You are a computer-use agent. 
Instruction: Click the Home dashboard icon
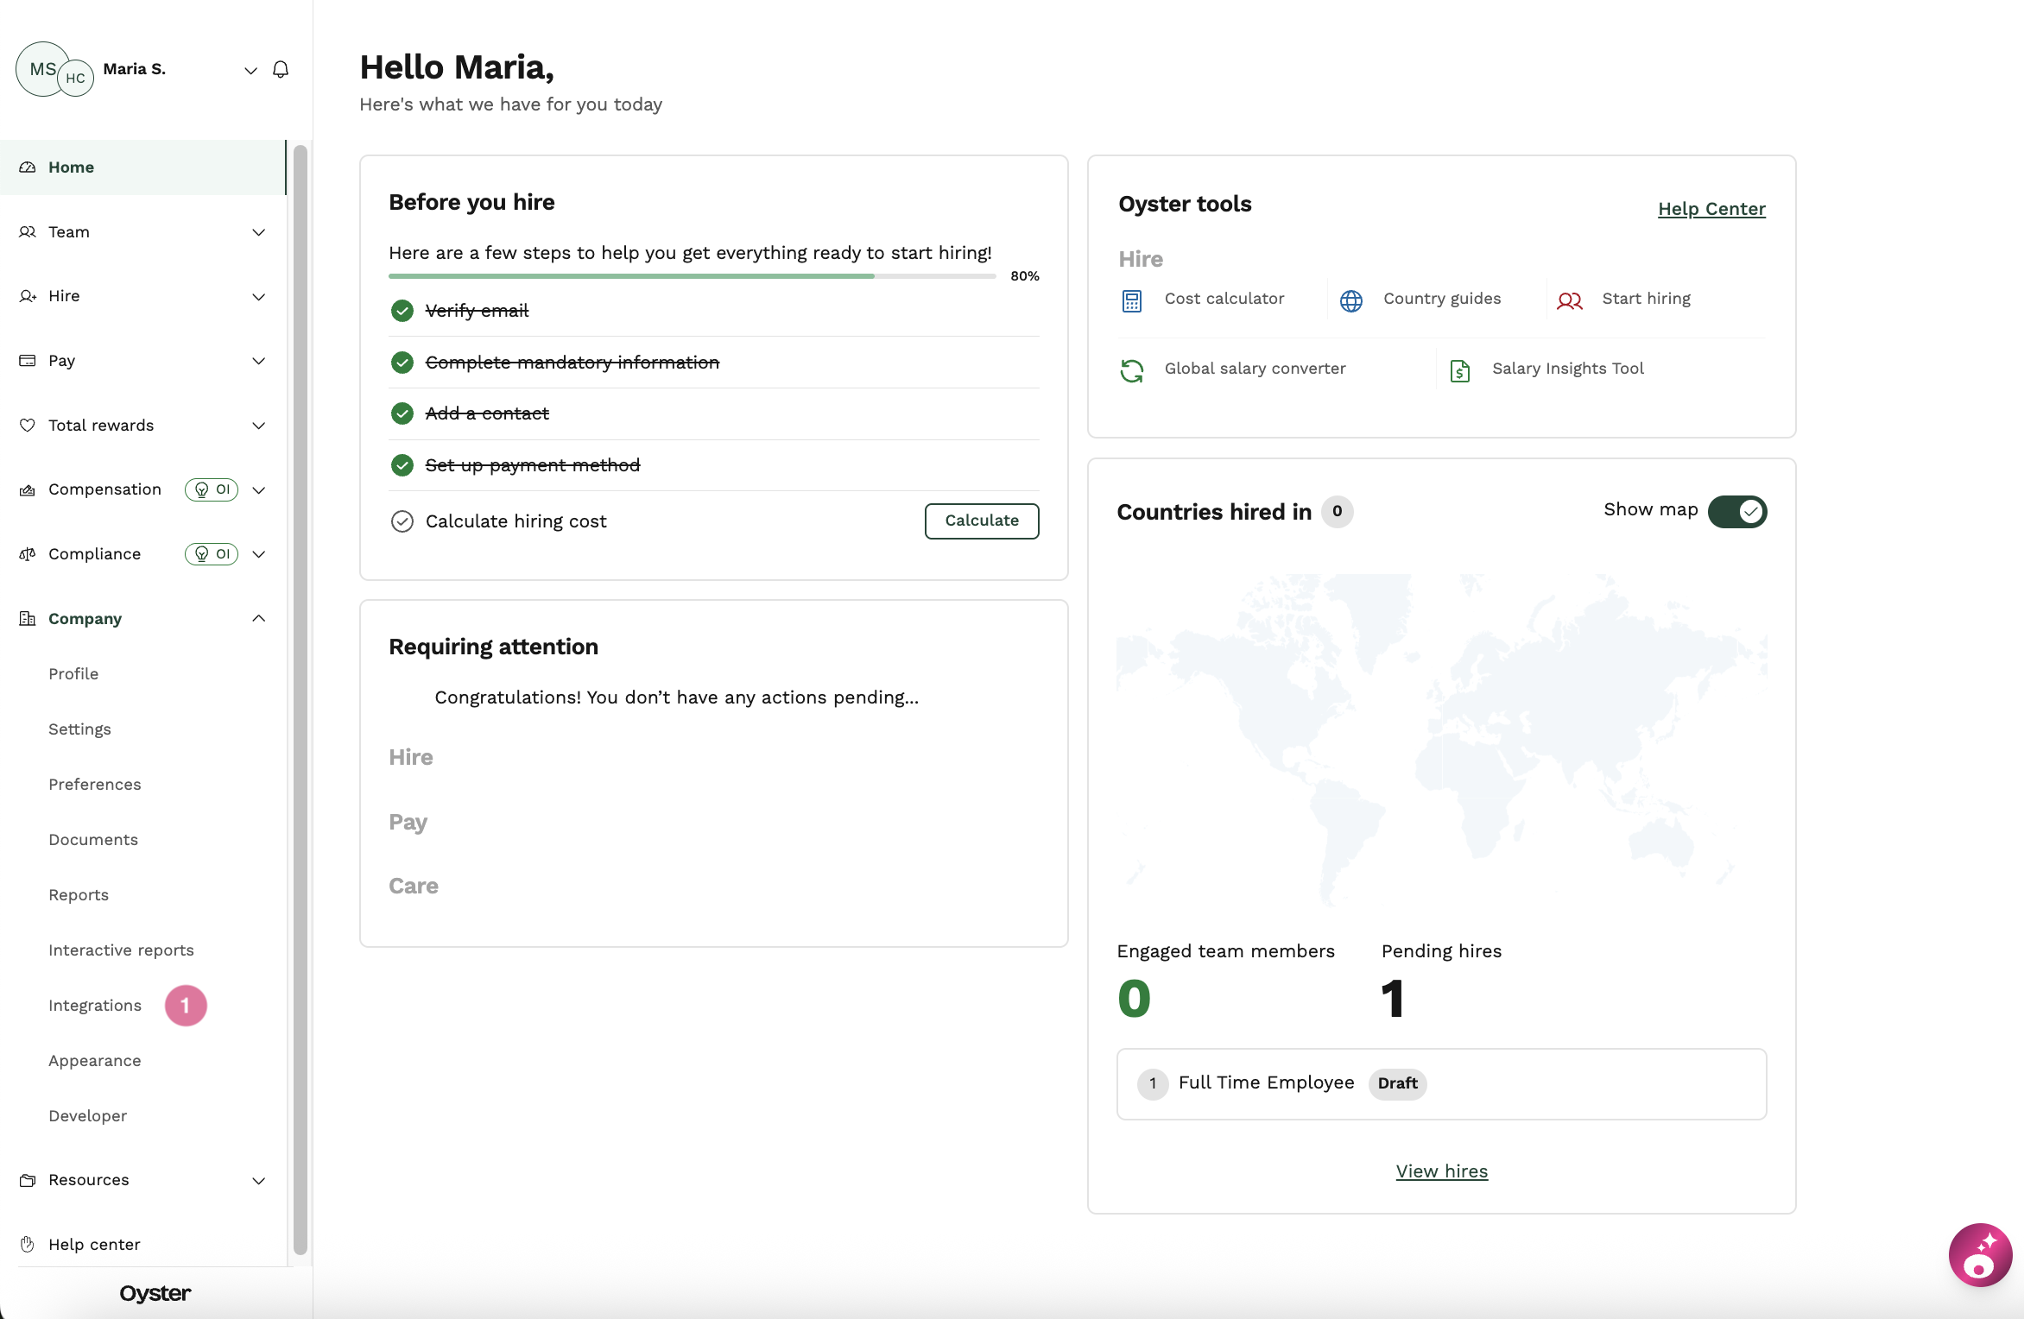click(28, 167)
